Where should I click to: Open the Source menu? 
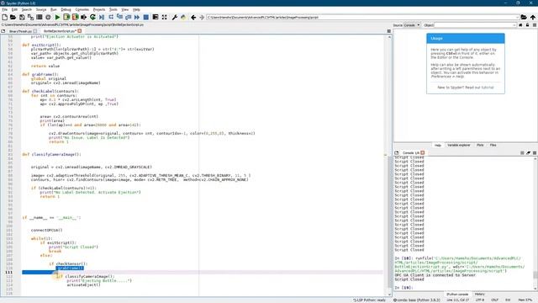tap(41, 9)
